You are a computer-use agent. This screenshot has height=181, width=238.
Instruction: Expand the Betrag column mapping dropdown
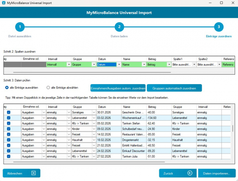(169, 65)
